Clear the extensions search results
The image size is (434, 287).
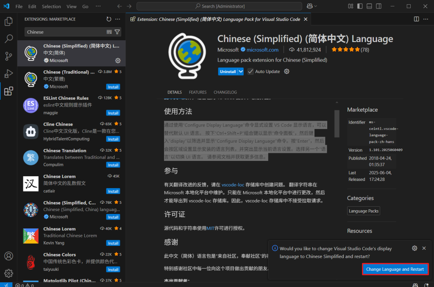(x=109, y=32)
